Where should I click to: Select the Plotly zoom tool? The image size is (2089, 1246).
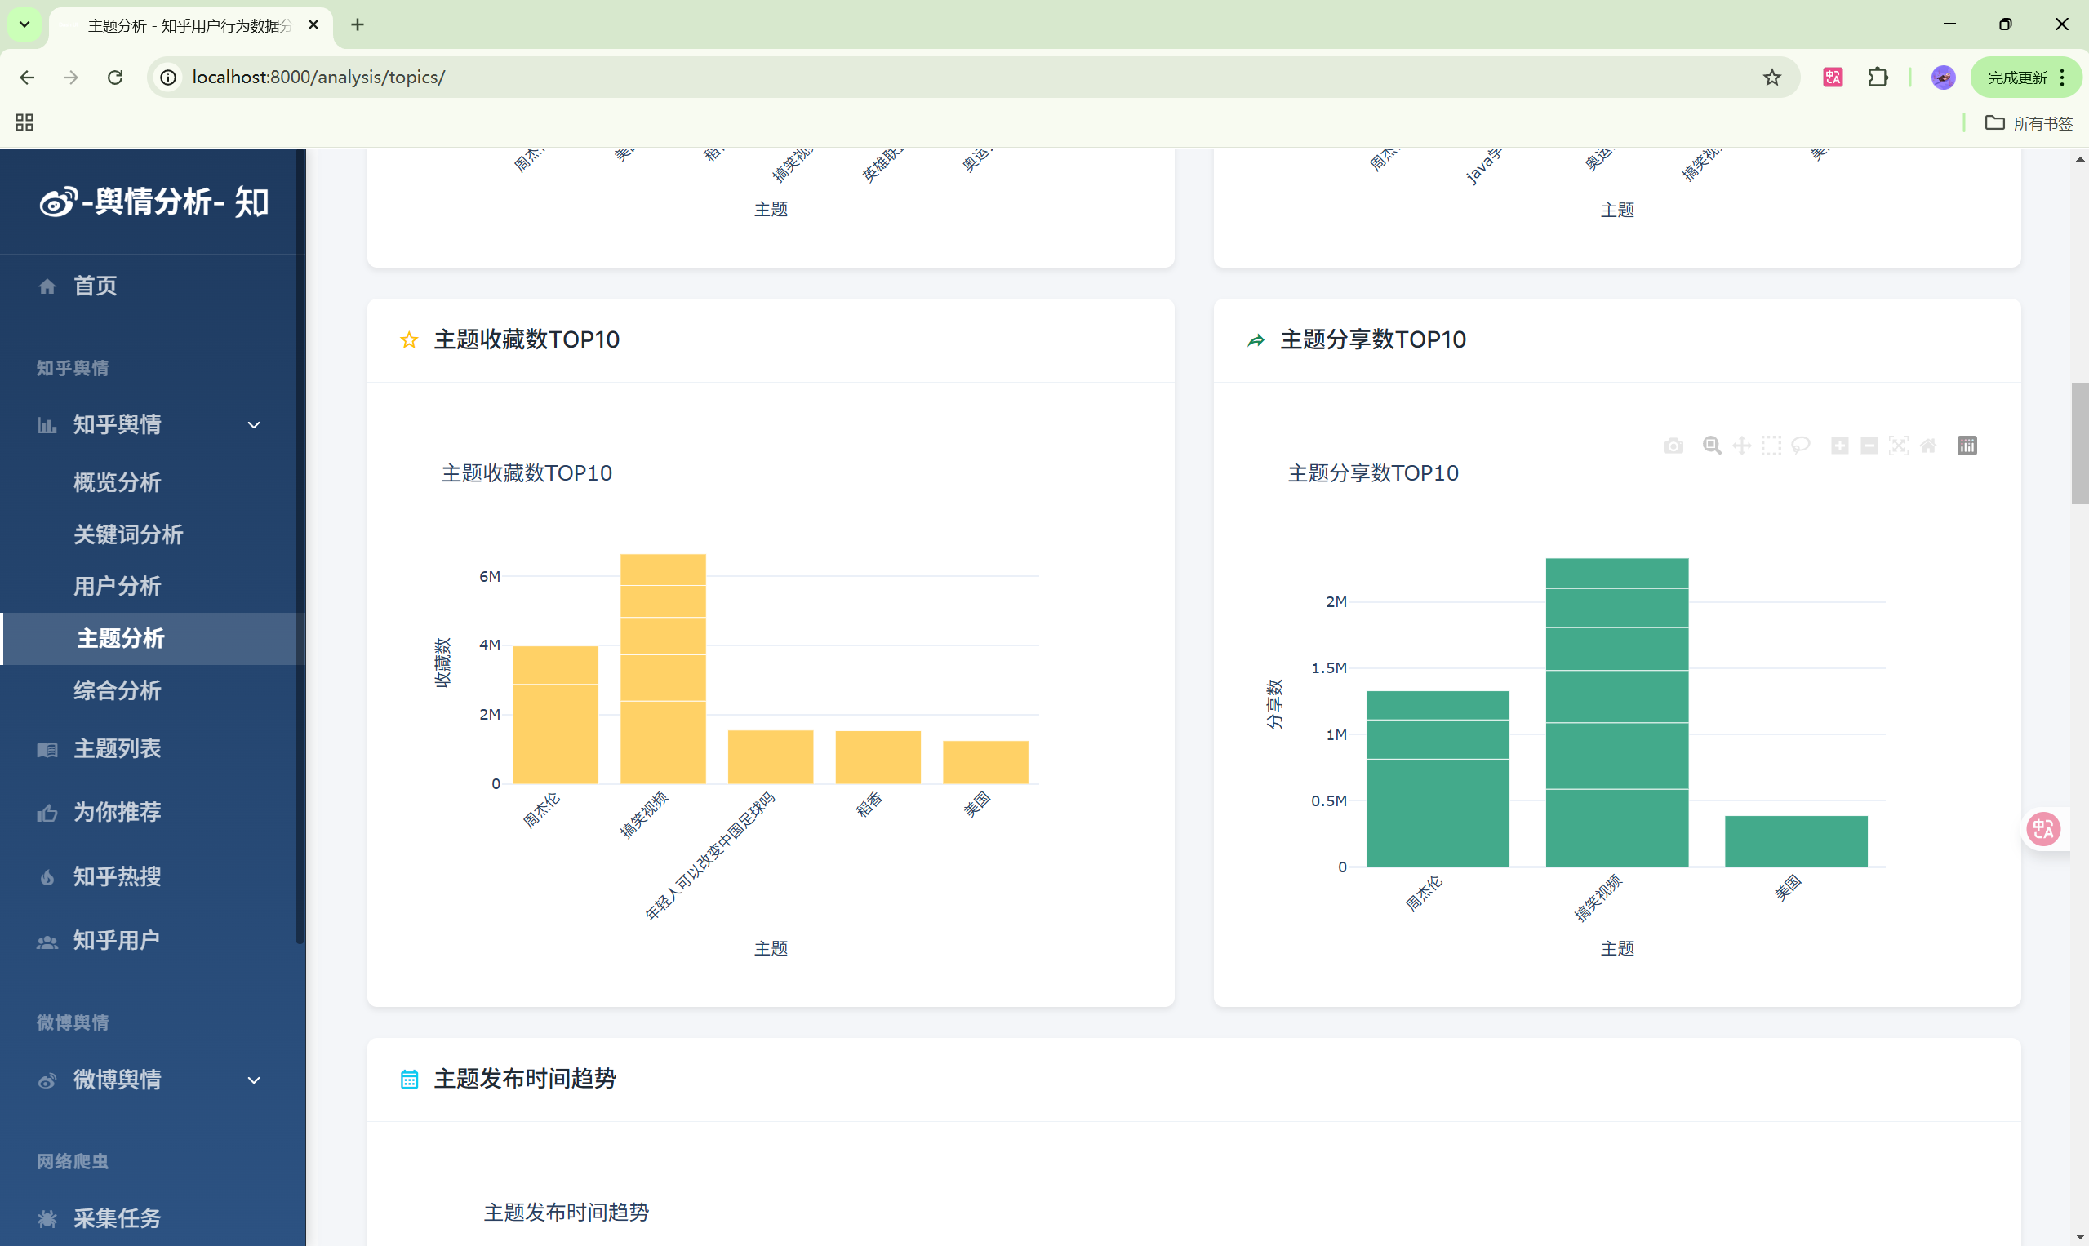point(1712,446)
